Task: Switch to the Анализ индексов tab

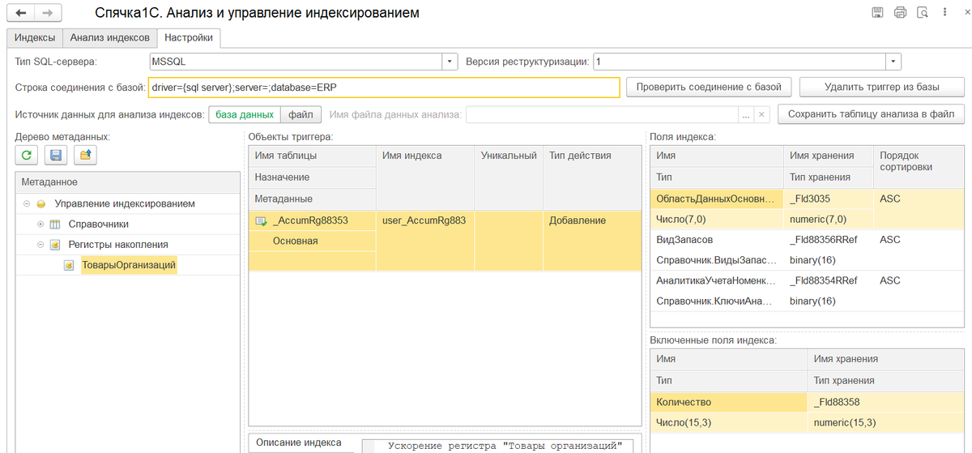Action: pyautogui.click(x=109, y=38)
